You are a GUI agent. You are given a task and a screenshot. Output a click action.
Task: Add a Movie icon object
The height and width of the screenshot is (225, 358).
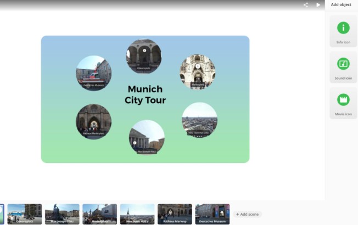pyautogui.click(x=343, y=103)
